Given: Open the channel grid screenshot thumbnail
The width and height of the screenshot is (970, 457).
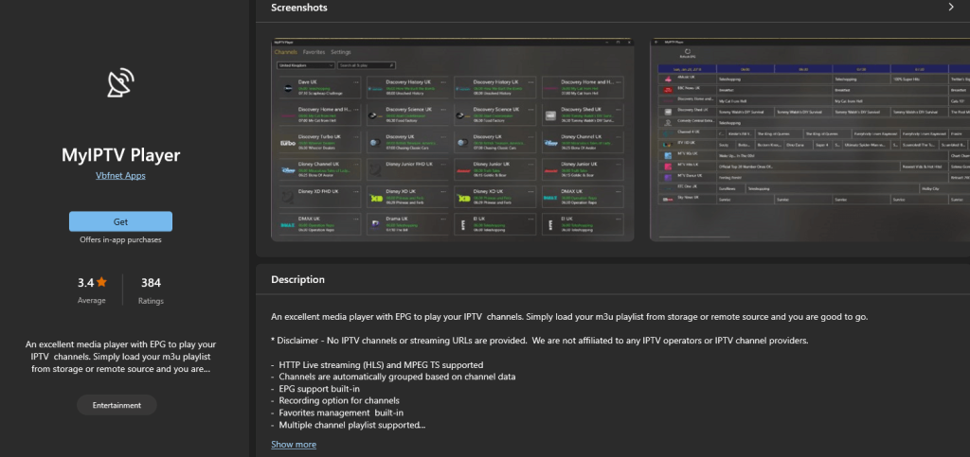Looking at the screenshot, I should coord(453,140).
